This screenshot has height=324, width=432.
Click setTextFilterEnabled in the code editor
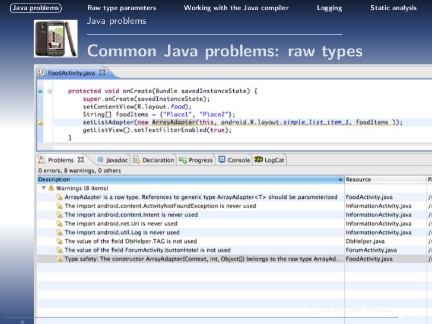coord(170,130)
